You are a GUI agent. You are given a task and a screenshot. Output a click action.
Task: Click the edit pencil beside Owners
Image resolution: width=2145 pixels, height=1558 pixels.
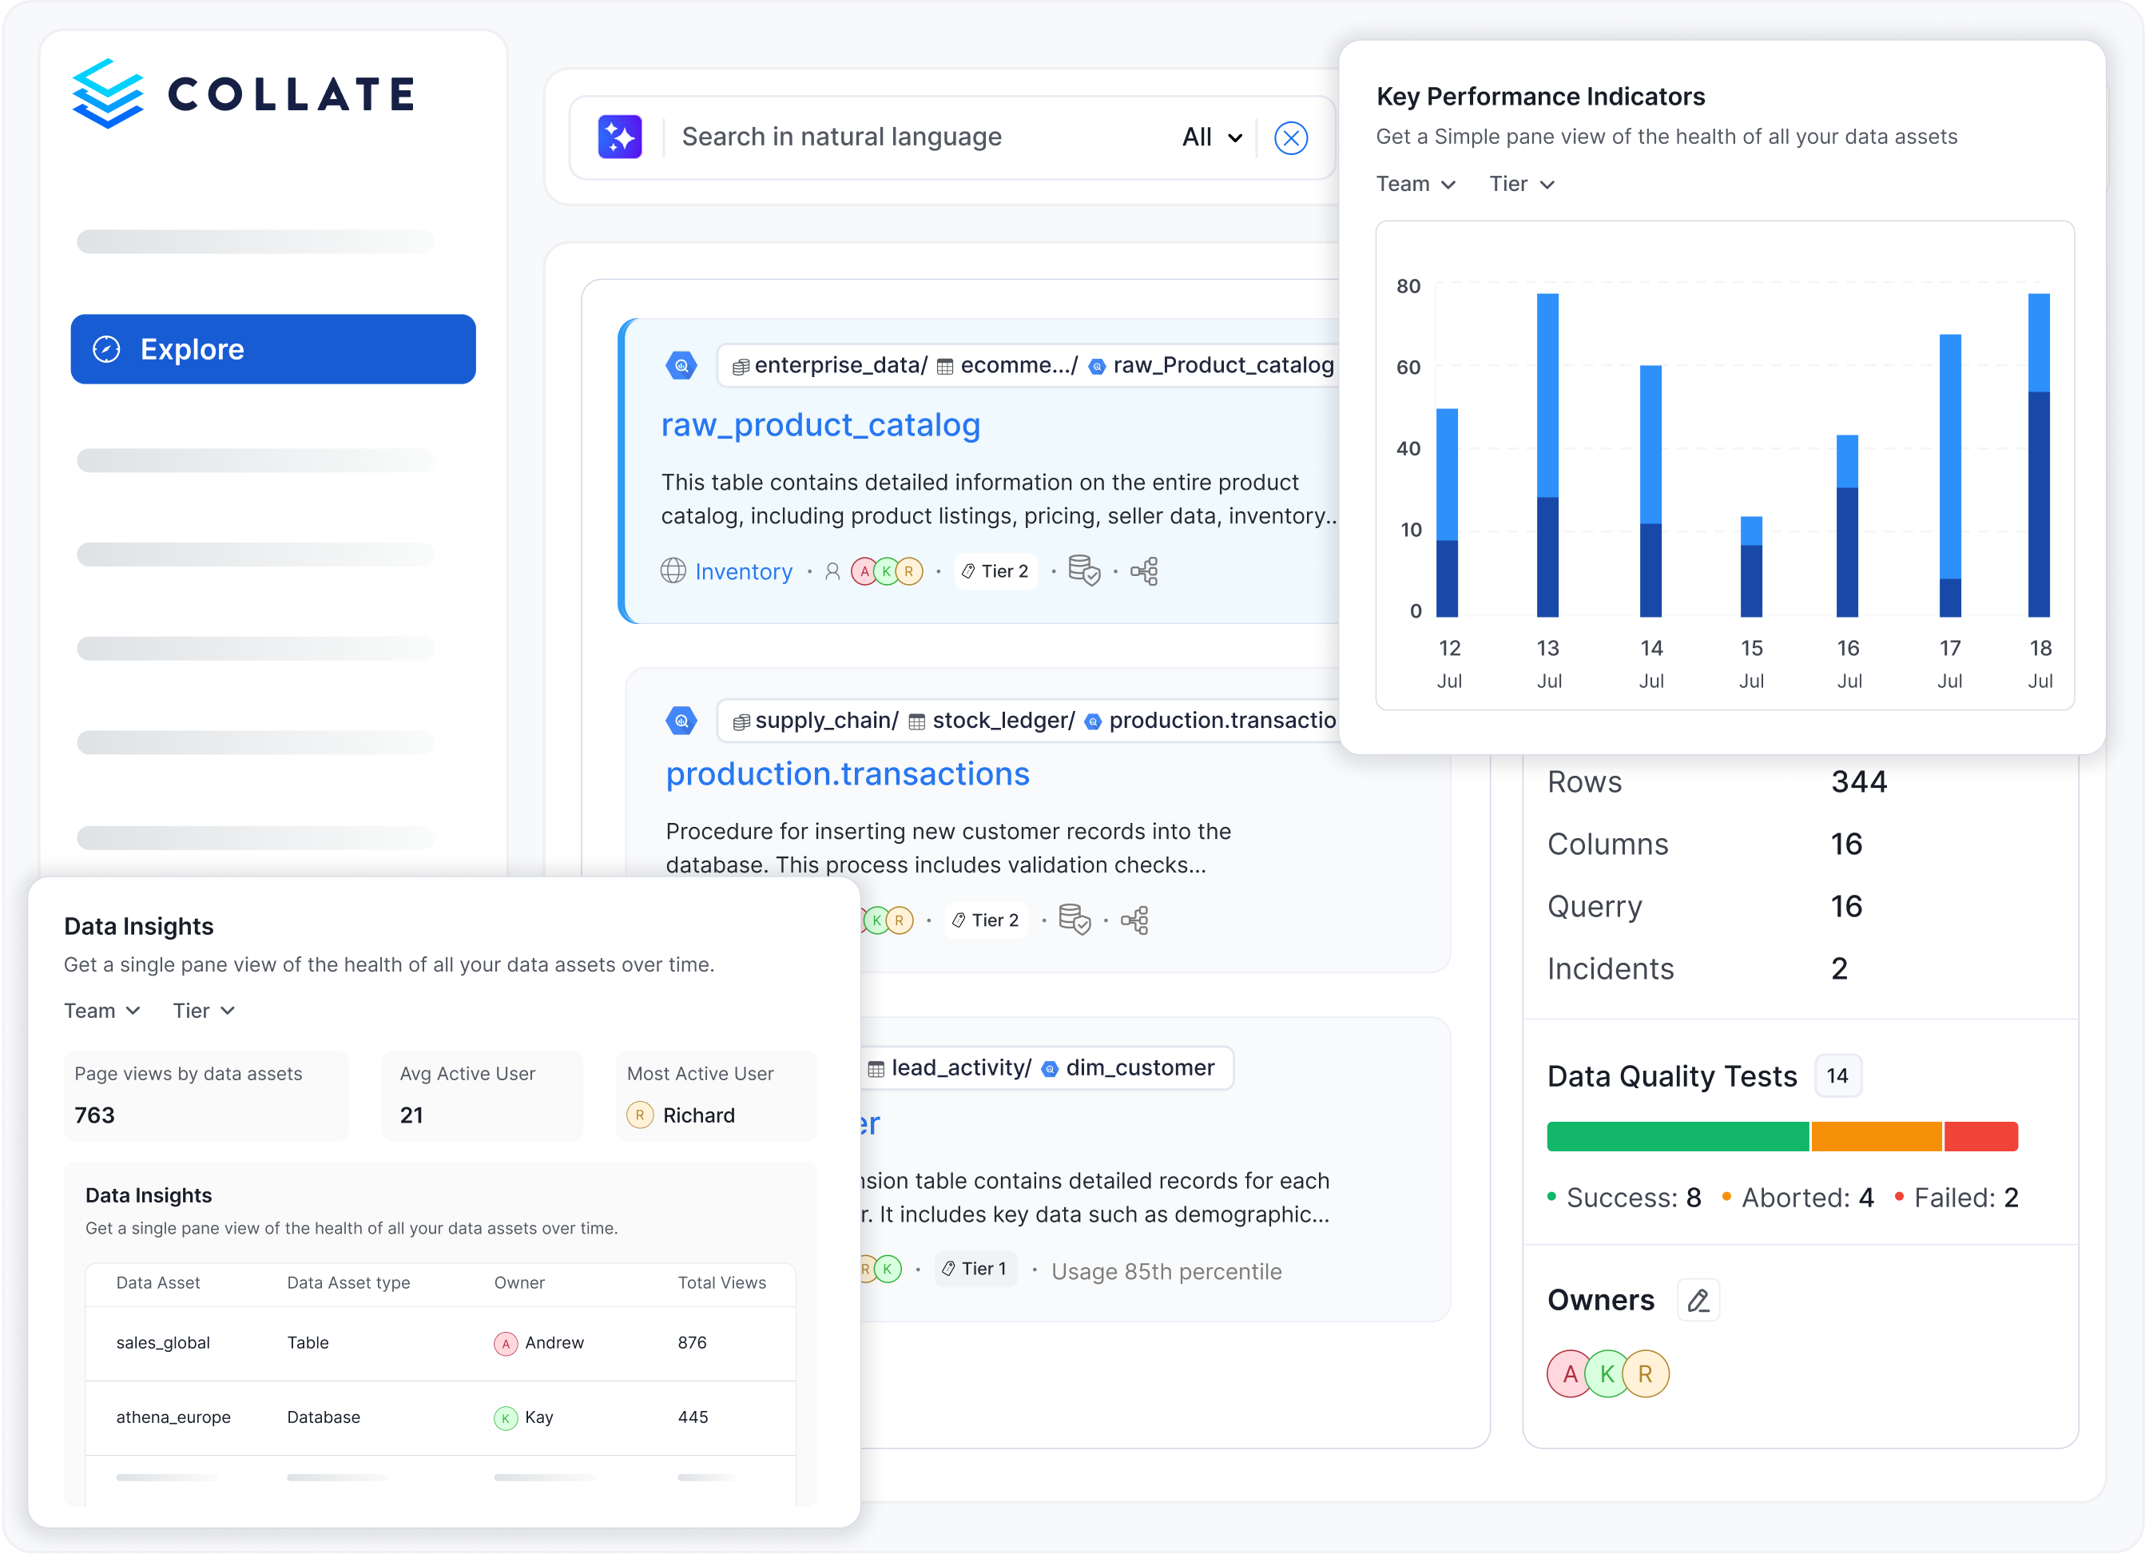point(1698,1301)
